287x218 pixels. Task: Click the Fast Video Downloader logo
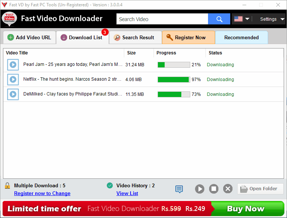coord(9,19)
